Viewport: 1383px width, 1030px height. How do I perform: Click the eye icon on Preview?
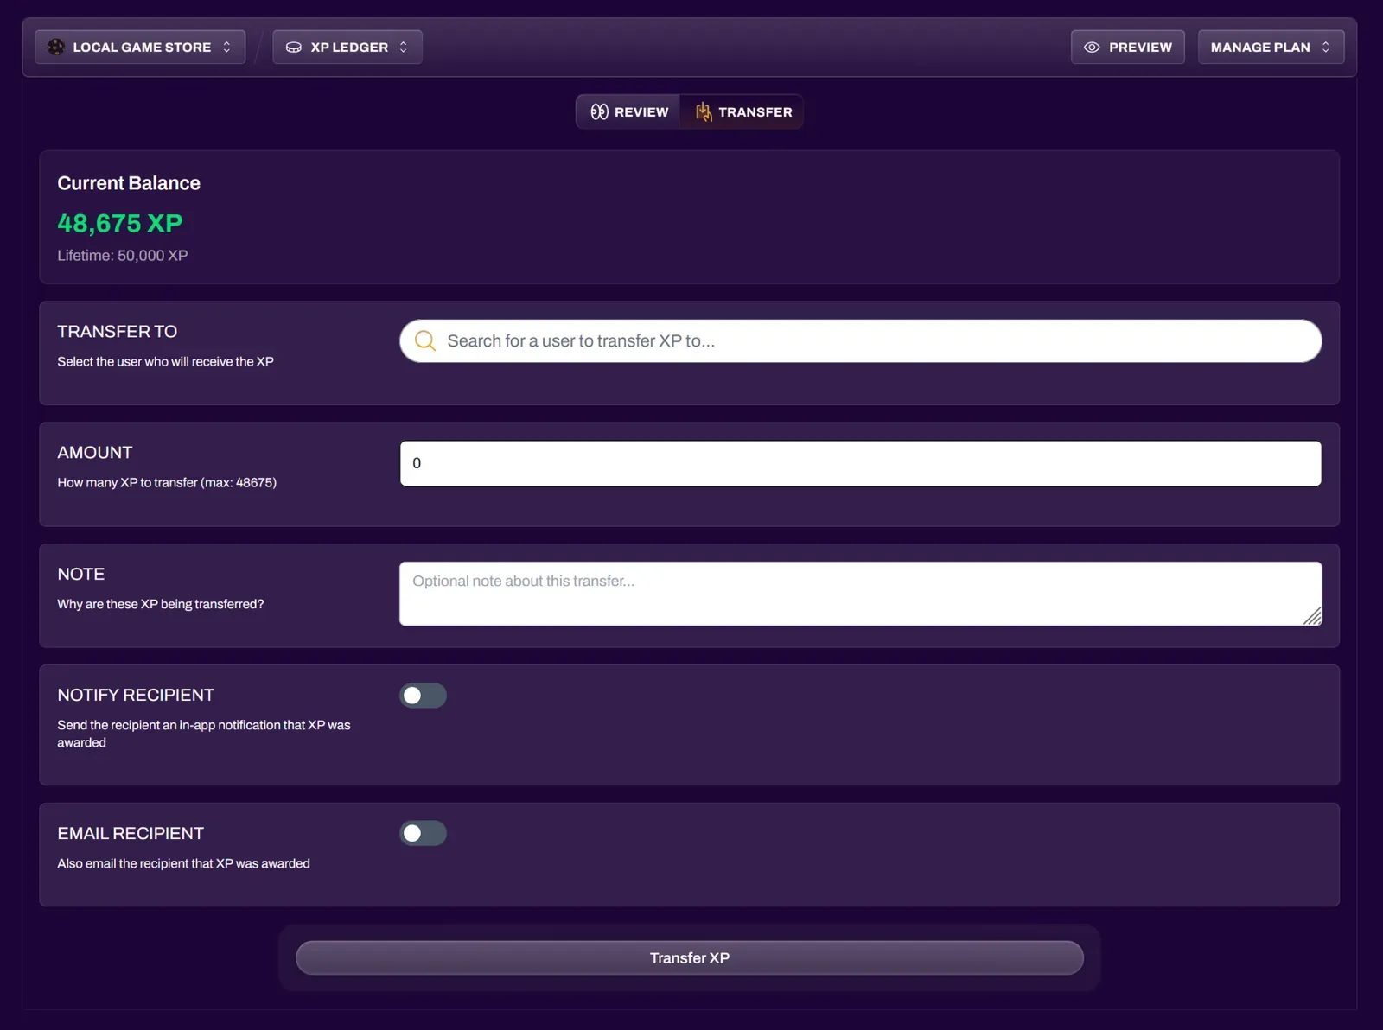pyautogui.click(x=1092, y=48)
